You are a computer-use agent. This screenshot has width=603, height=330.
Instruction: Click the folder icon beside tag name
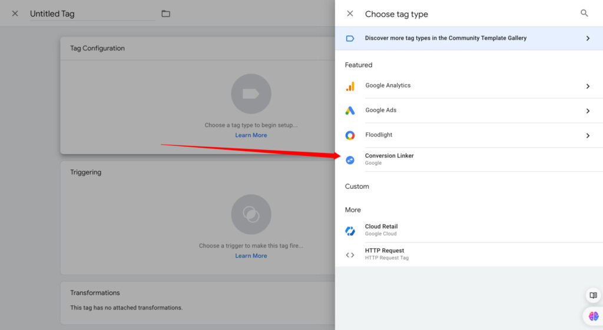click(x=165, y=14)
